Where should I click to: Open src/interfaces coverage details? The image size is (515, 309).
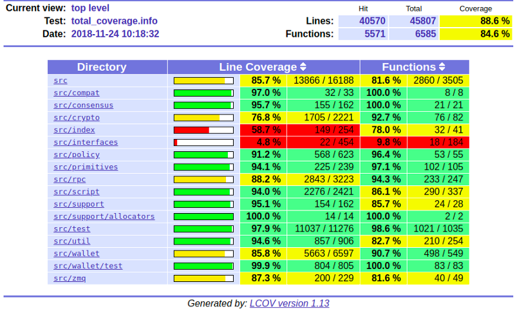point(86,142)
